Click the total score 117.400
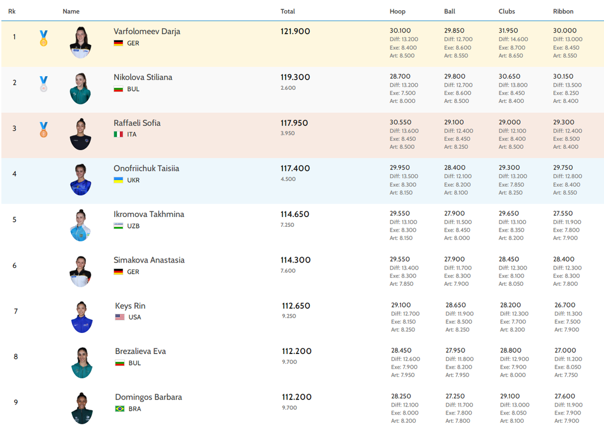 coord(295,168)
